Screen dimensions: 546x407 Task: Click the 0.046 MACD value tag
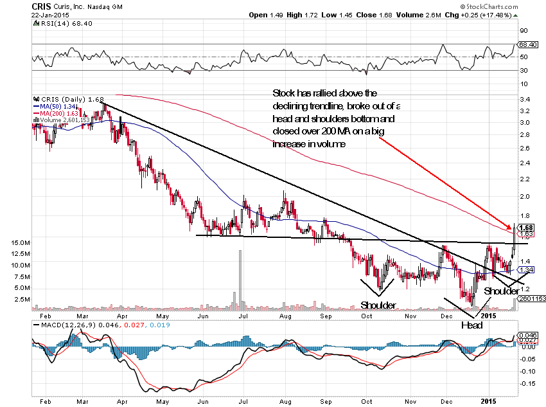point(528,335)
